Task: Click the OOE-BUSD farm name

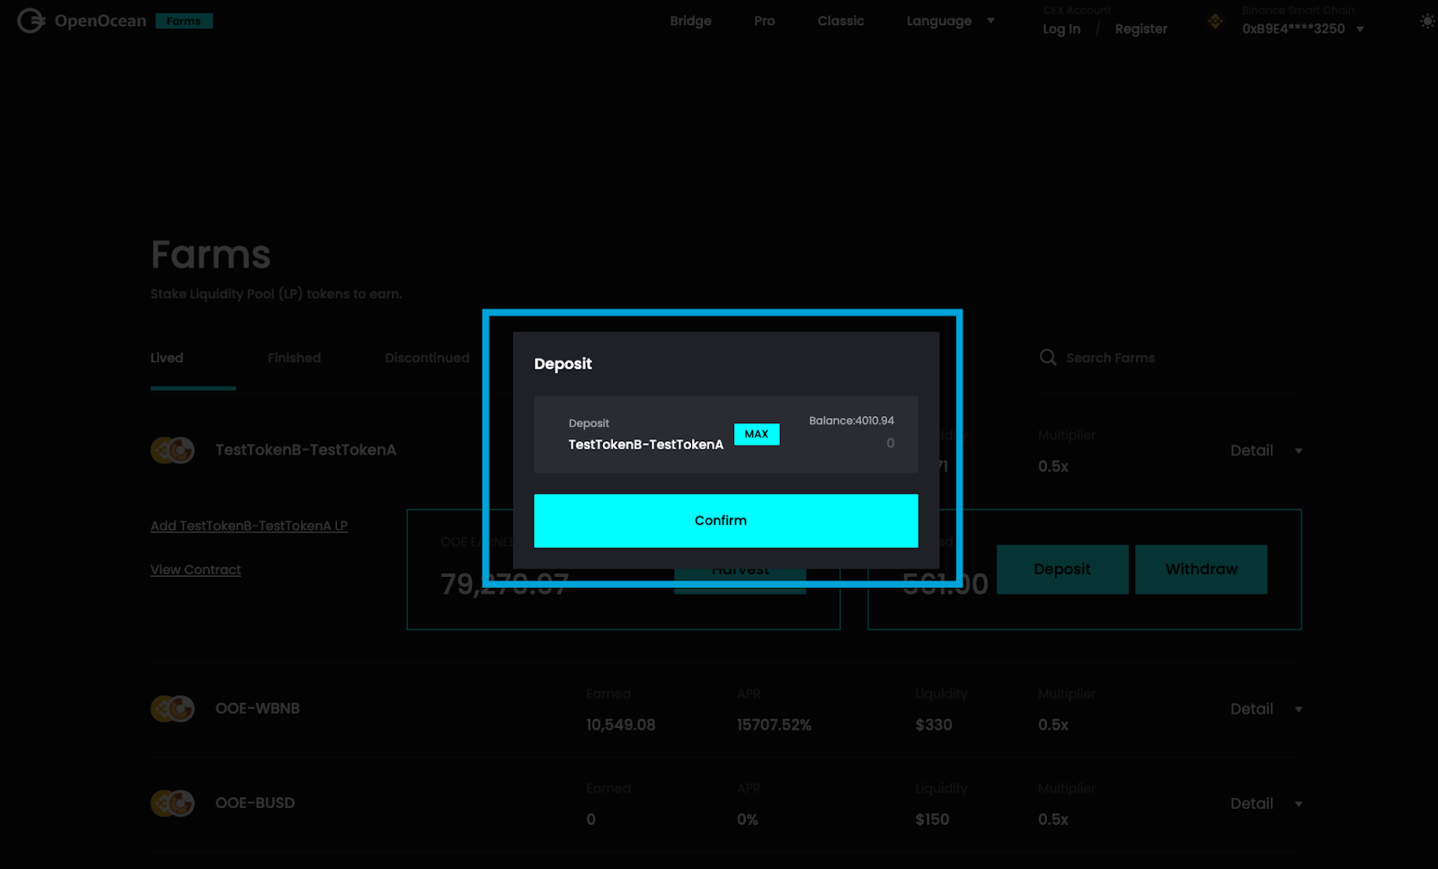Action: (255, 803)
